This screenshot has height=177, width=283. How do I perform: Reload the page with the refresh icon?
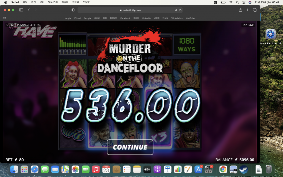(180, 10)
